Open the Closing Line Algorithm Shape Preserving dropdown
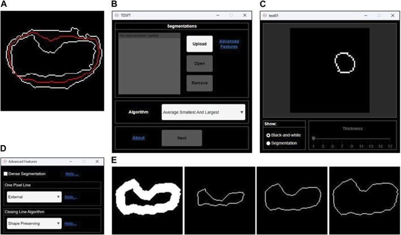This screenshot has width=401, height=235. coord(35,224)
